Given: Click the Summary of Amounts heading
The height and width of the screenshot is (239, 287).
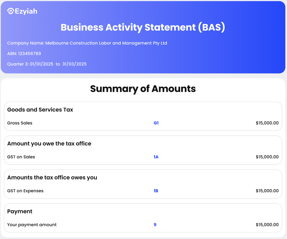Looking at the screenshot, I should tap(143, 89).
